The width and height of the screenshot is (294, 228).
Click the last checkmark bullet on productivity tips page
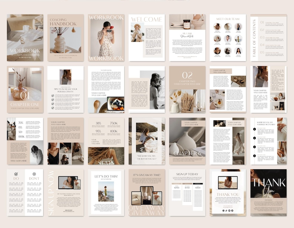(x=53, y=108)
